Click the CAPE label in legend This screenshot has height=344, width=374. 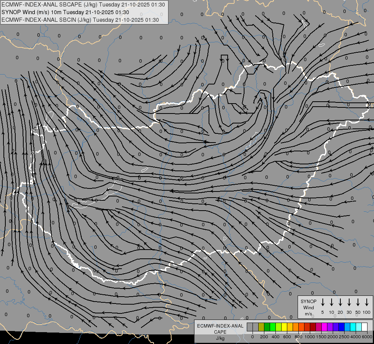click(220, 332)
